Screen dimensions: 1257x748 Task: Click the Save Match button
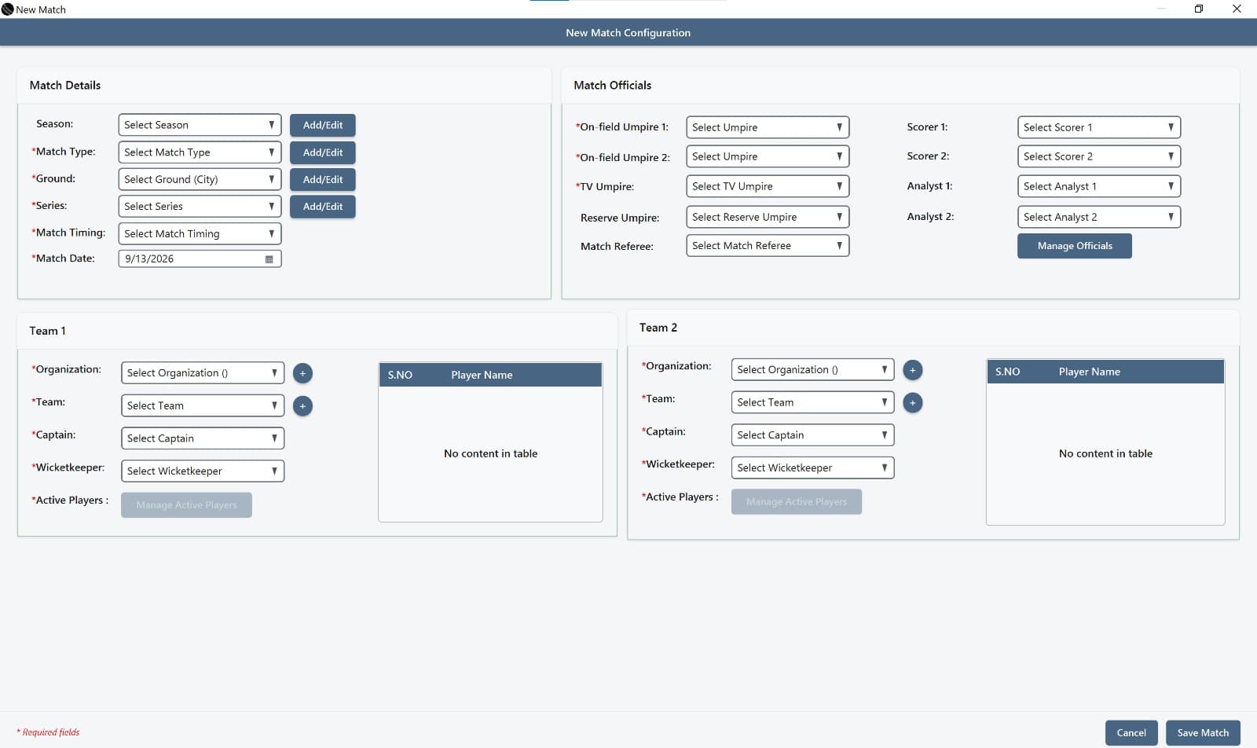click(1203, 733)
